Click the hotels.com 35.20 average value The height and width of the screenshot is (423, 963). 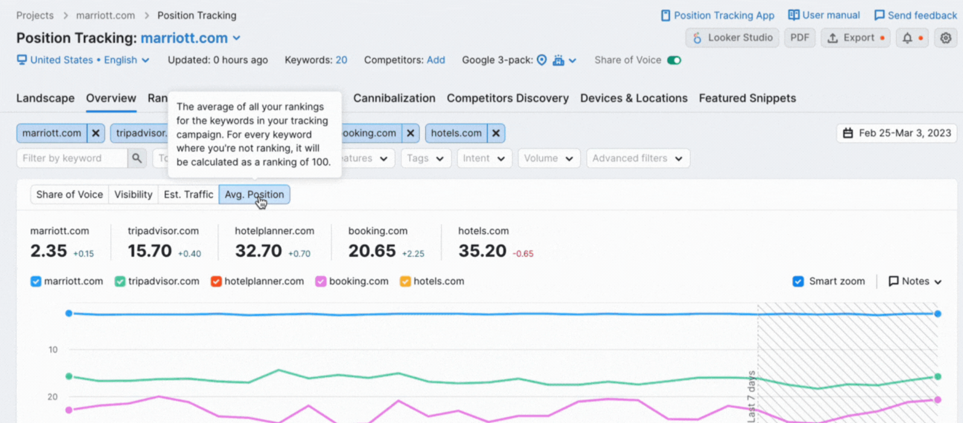click(x=483, y=251)
